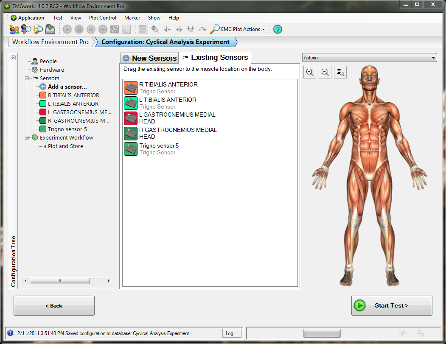Open the Plot Control menu

pos(102,18)
